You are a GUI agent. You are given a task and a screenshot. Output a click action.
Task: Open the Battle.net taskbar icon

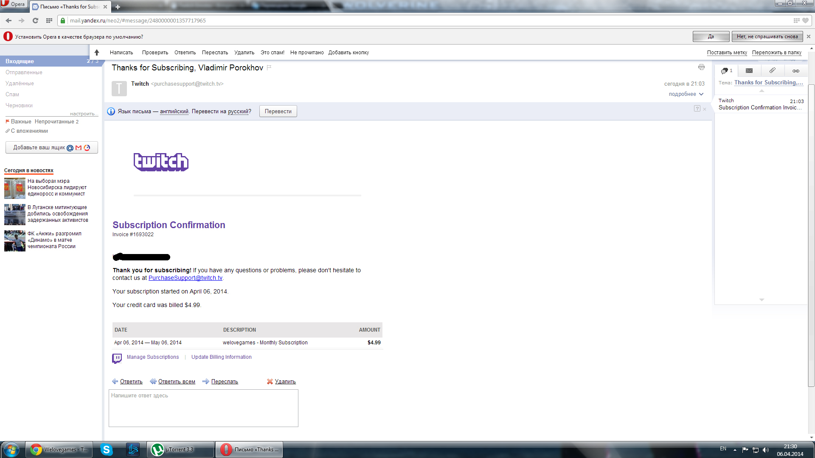[133, 450]
